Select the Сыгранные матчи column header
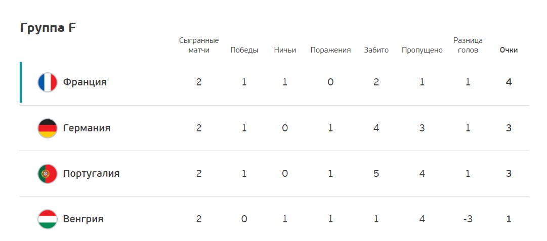The image size is (547, 241). click(x=199, y=45)
